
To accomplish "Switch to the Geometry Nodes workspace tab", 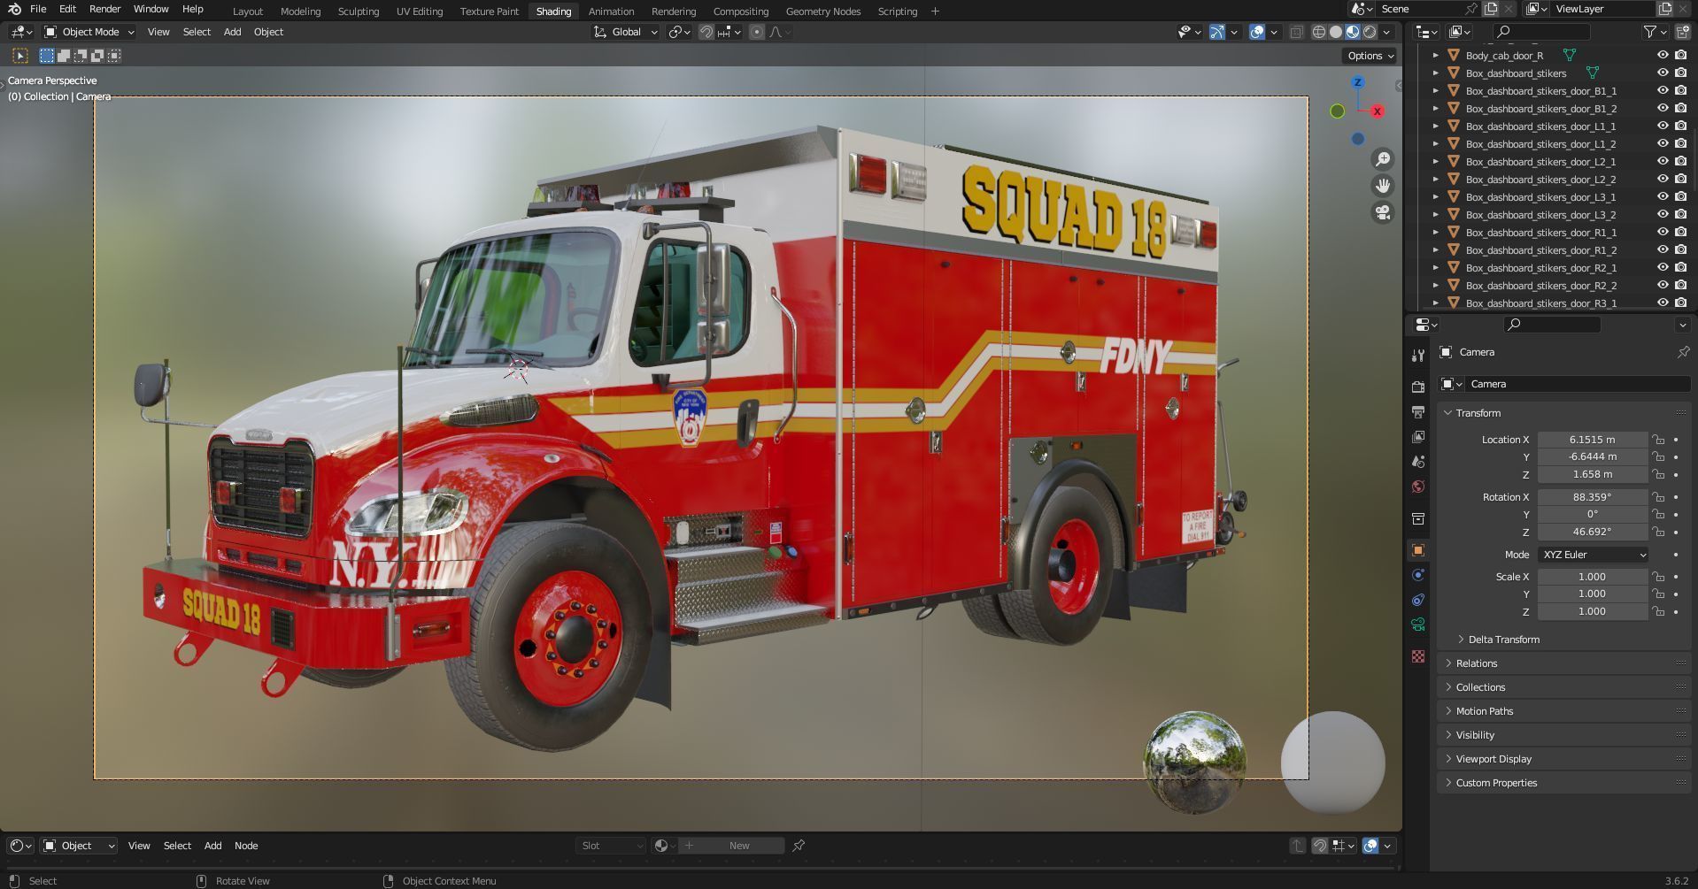I will 822,11.
